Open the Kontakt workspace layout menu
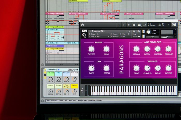 139,25
